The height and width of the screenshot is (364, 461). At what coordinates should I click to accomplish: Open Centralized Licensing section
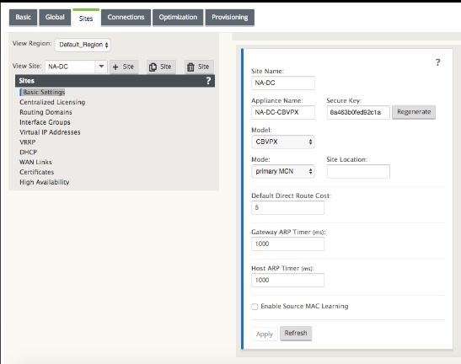52,102
